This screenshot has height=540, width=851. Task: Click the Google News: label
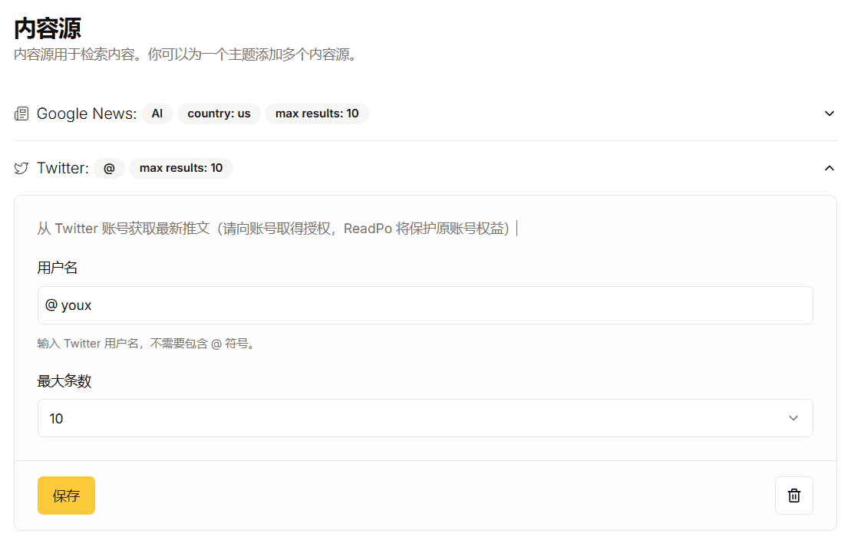pyautogui.click(x=87, y=114)
